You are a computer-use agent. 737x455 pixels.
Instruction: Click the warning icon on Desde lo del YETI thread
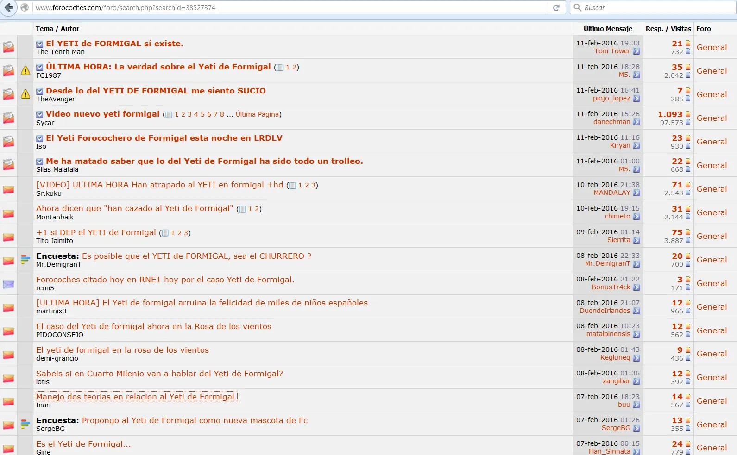click(25, 94)
